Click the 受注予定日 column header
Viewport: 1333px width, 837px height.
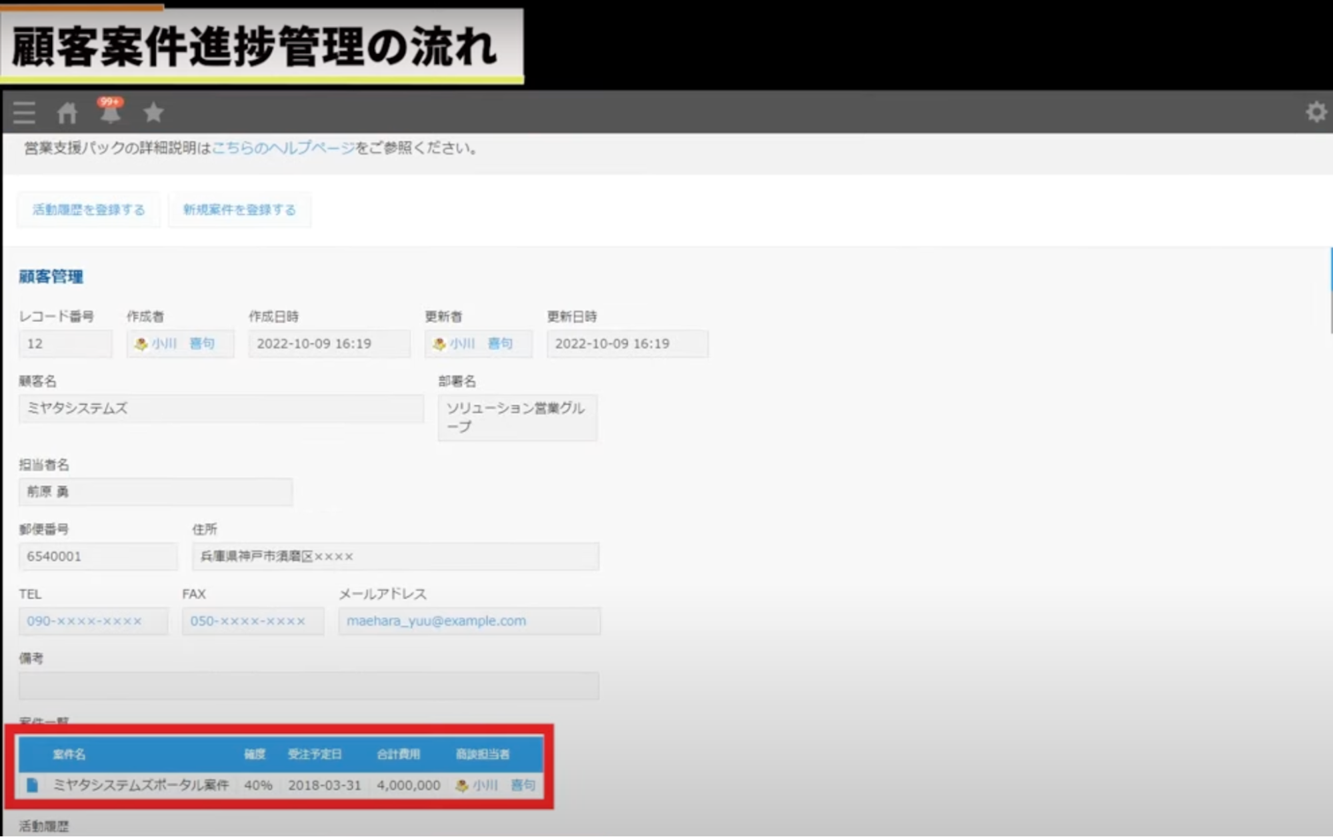pos(315,754)
